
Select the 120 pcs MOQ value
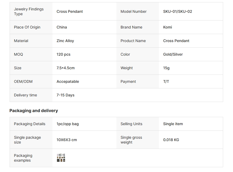63,54
